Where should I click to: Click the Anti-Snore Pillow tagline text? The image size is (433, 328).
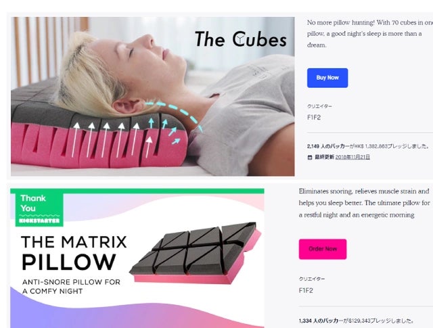[x=71, y=287]
